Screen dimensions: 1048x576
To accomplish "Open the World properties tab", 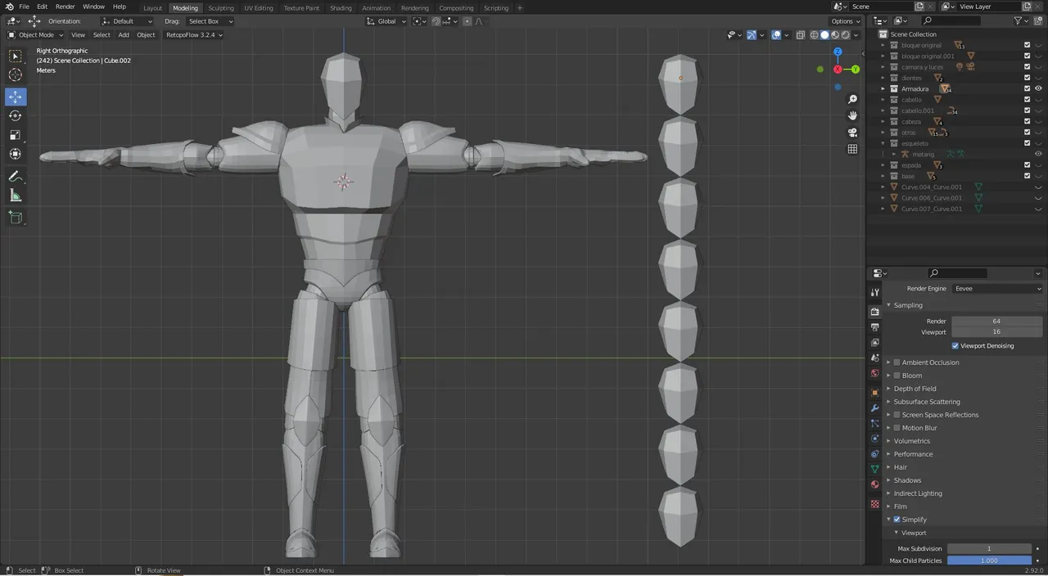I will (874, 374).
